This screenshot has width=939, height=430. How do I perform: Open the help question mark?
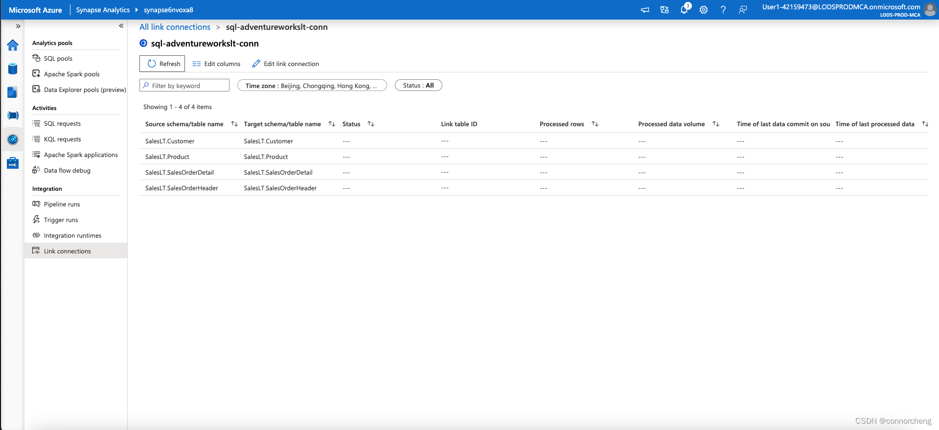click(723, 10)
